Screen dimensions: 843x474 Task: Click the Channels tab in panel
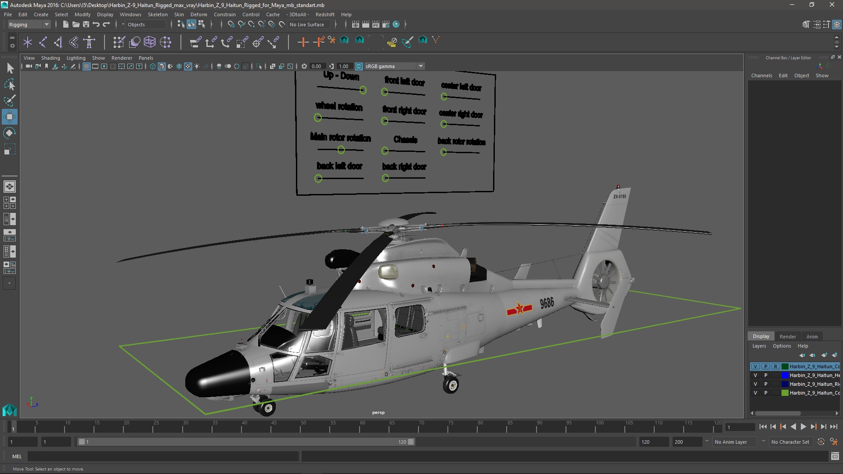761,76
